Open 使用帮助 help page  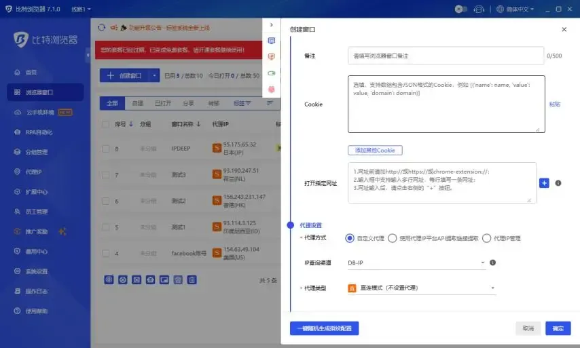coord(31,311)
